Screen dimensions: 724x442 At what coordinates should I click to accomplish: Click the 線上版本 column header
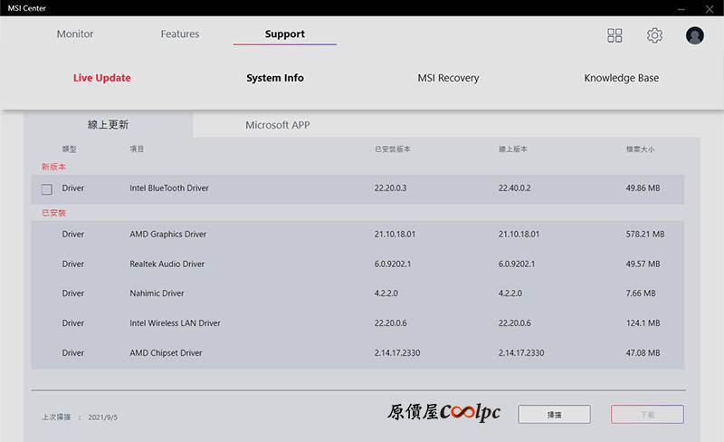tap(513, 149)
